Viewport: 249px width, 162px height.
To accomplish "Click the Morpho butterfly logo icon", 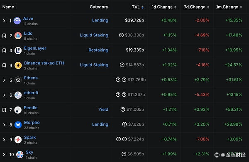I will (18, 125).
